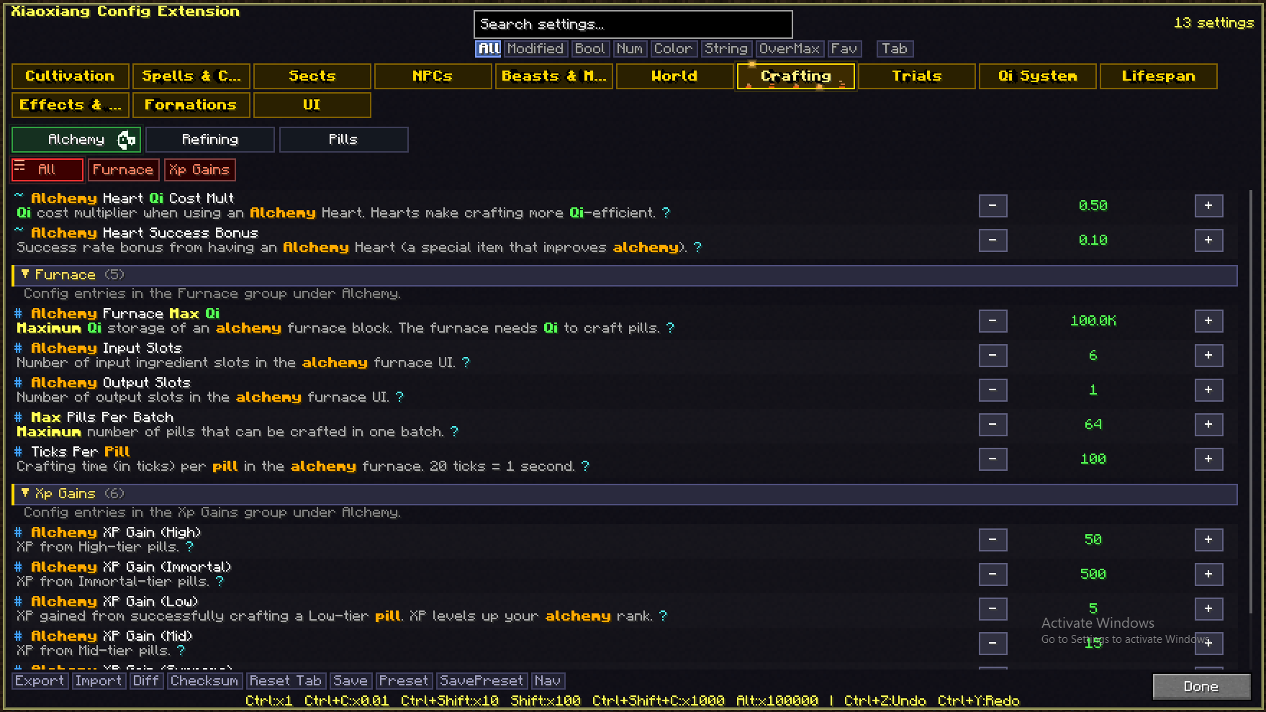1266x712 pixels.
Task: Open the Qi System tab
Action: pos(1037,76)
